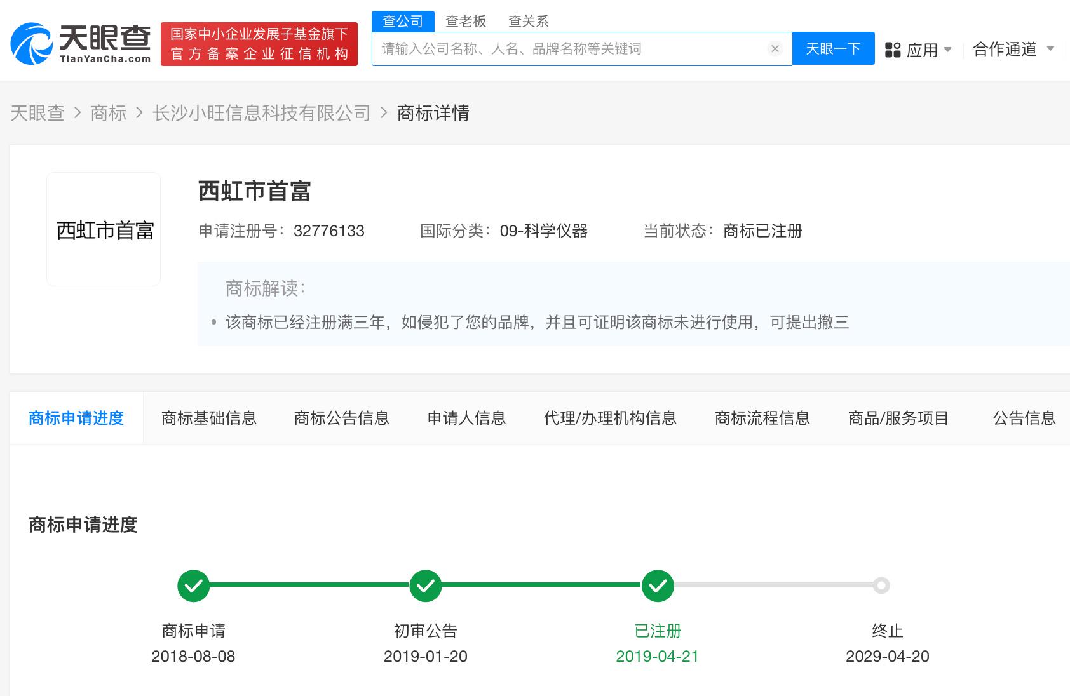This screenshot has width=1070, height=696.
Task: Go to the 商品/服务项目 tab
Action: point(898,418)
